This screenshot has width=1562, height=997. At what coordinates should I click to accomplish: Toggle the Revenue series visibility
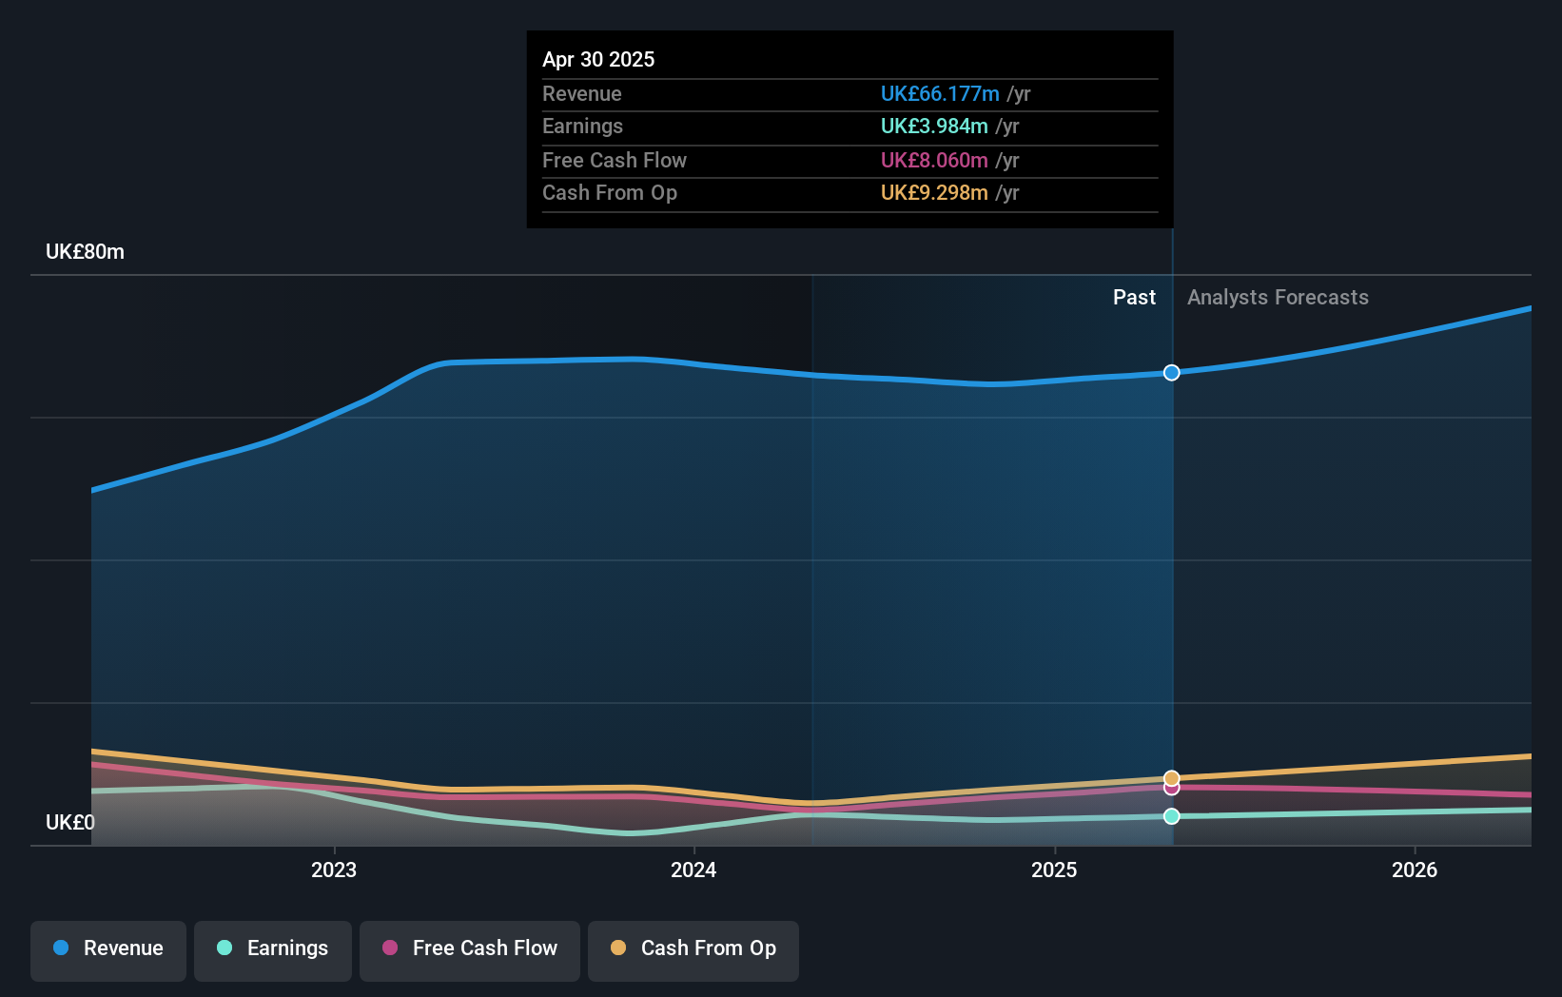click(107, 948)
